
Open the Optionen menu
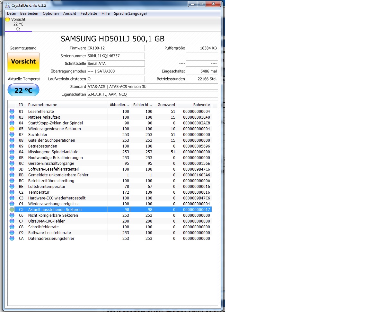(x=50, y=13)
